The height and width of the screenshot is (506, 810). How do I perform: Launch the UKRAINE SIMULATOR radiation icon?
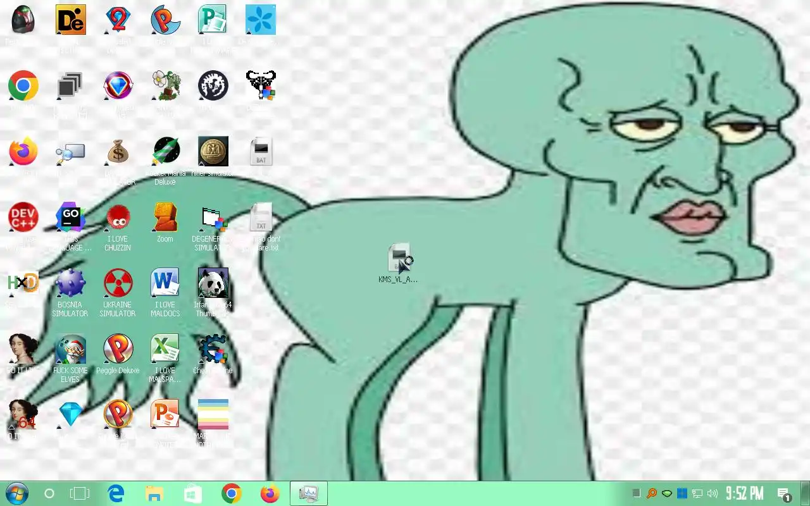click(x=118, y=283)
